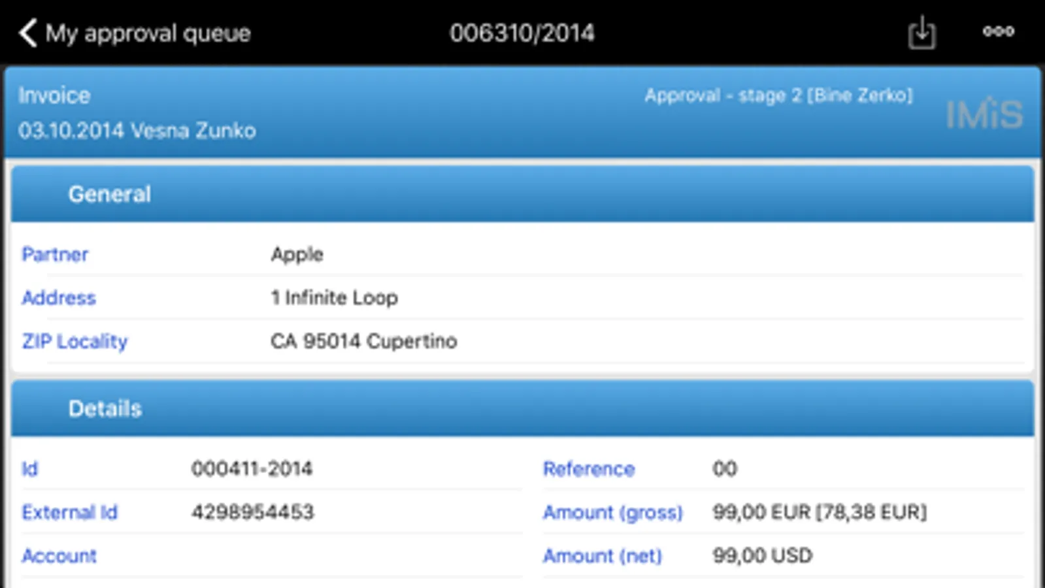Select '99,00 EUR [78,38 EUR]' gross amount
This screenshot has width=1045, height=588.
820,512
